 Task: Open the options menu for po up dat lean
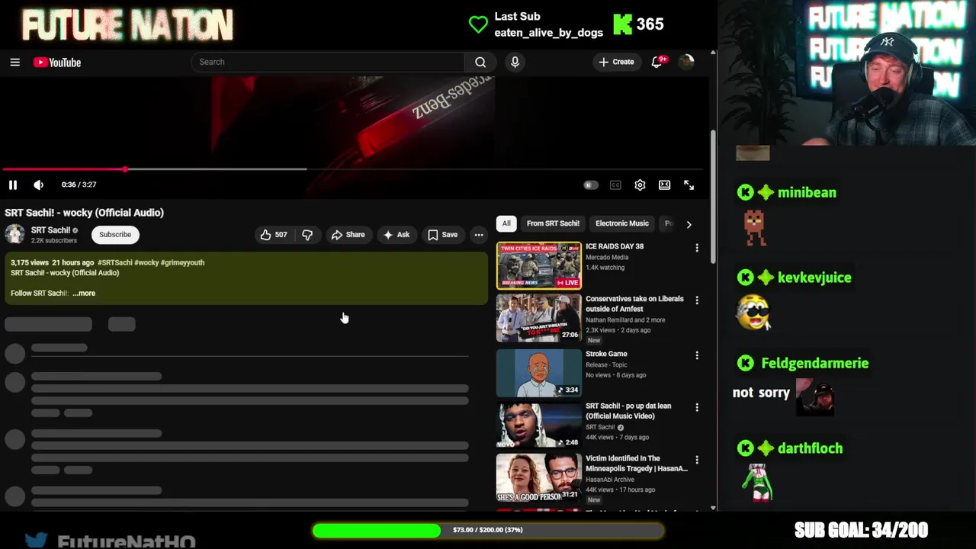pos(697,408)
